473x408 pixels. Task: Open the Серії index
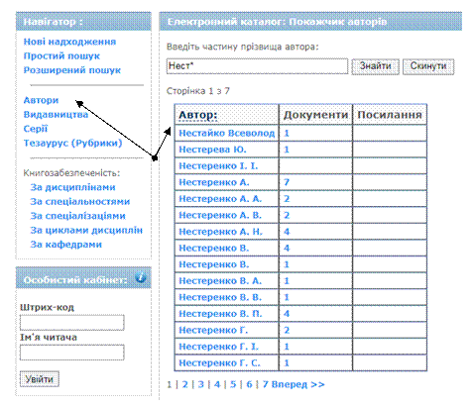point(36,129)
